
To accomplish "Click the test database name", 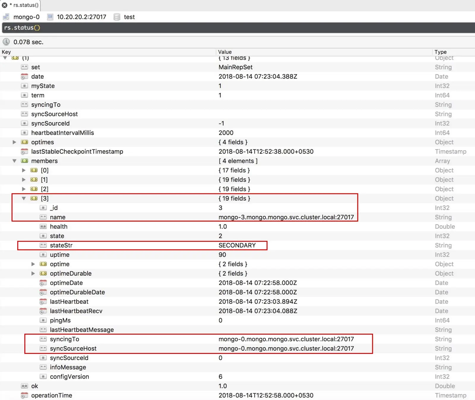I will pyautogui.click(x=129, y=17).
